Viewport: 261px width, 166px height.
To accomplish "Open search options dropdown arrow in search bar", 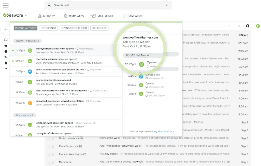I will click(x=167, y=5).
